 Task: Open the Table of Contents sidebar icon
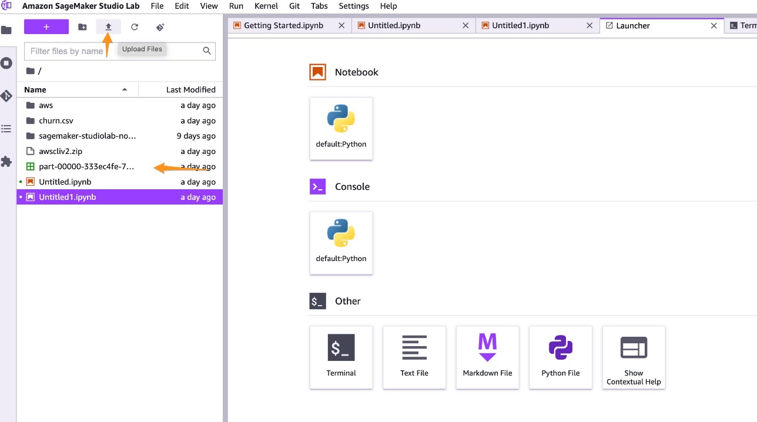point(6,129)
